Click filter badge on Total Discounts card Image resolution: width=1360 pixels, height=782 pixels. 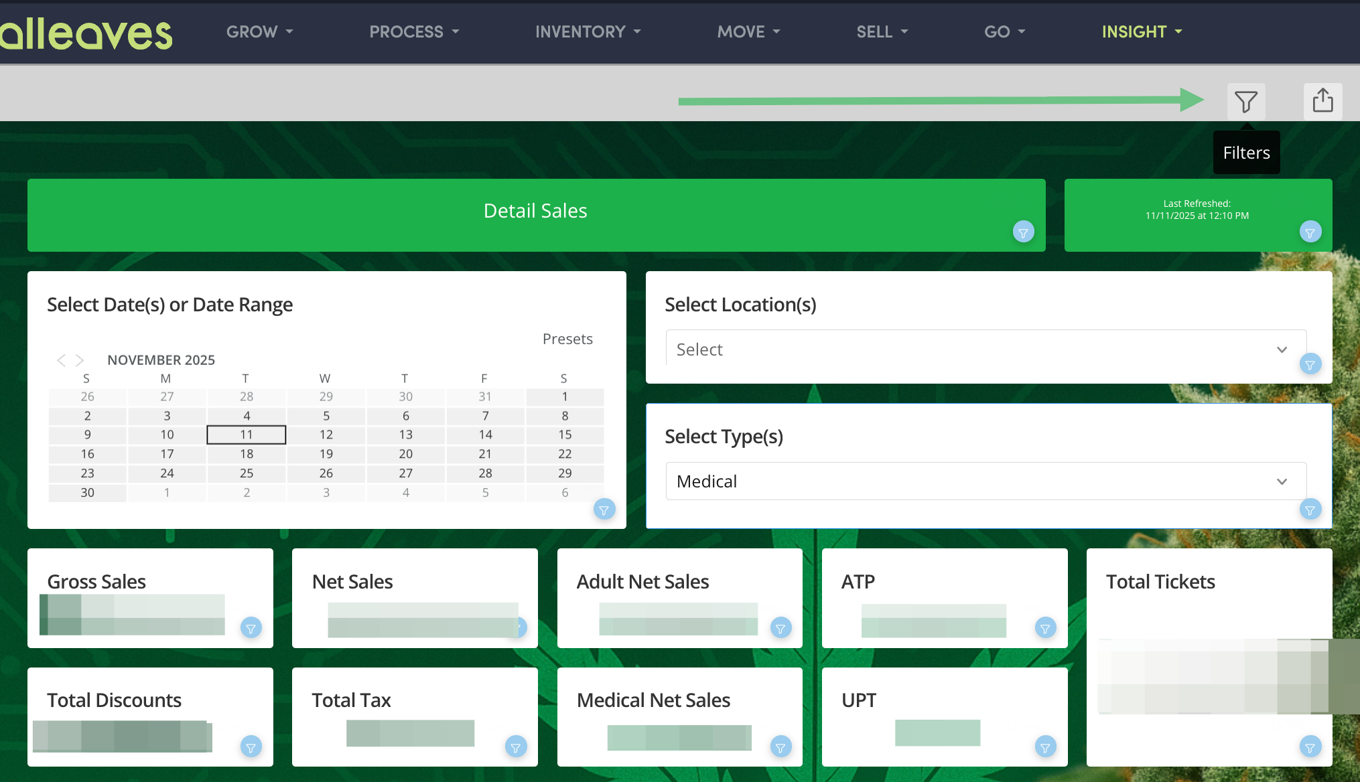(x=251, y=747)
